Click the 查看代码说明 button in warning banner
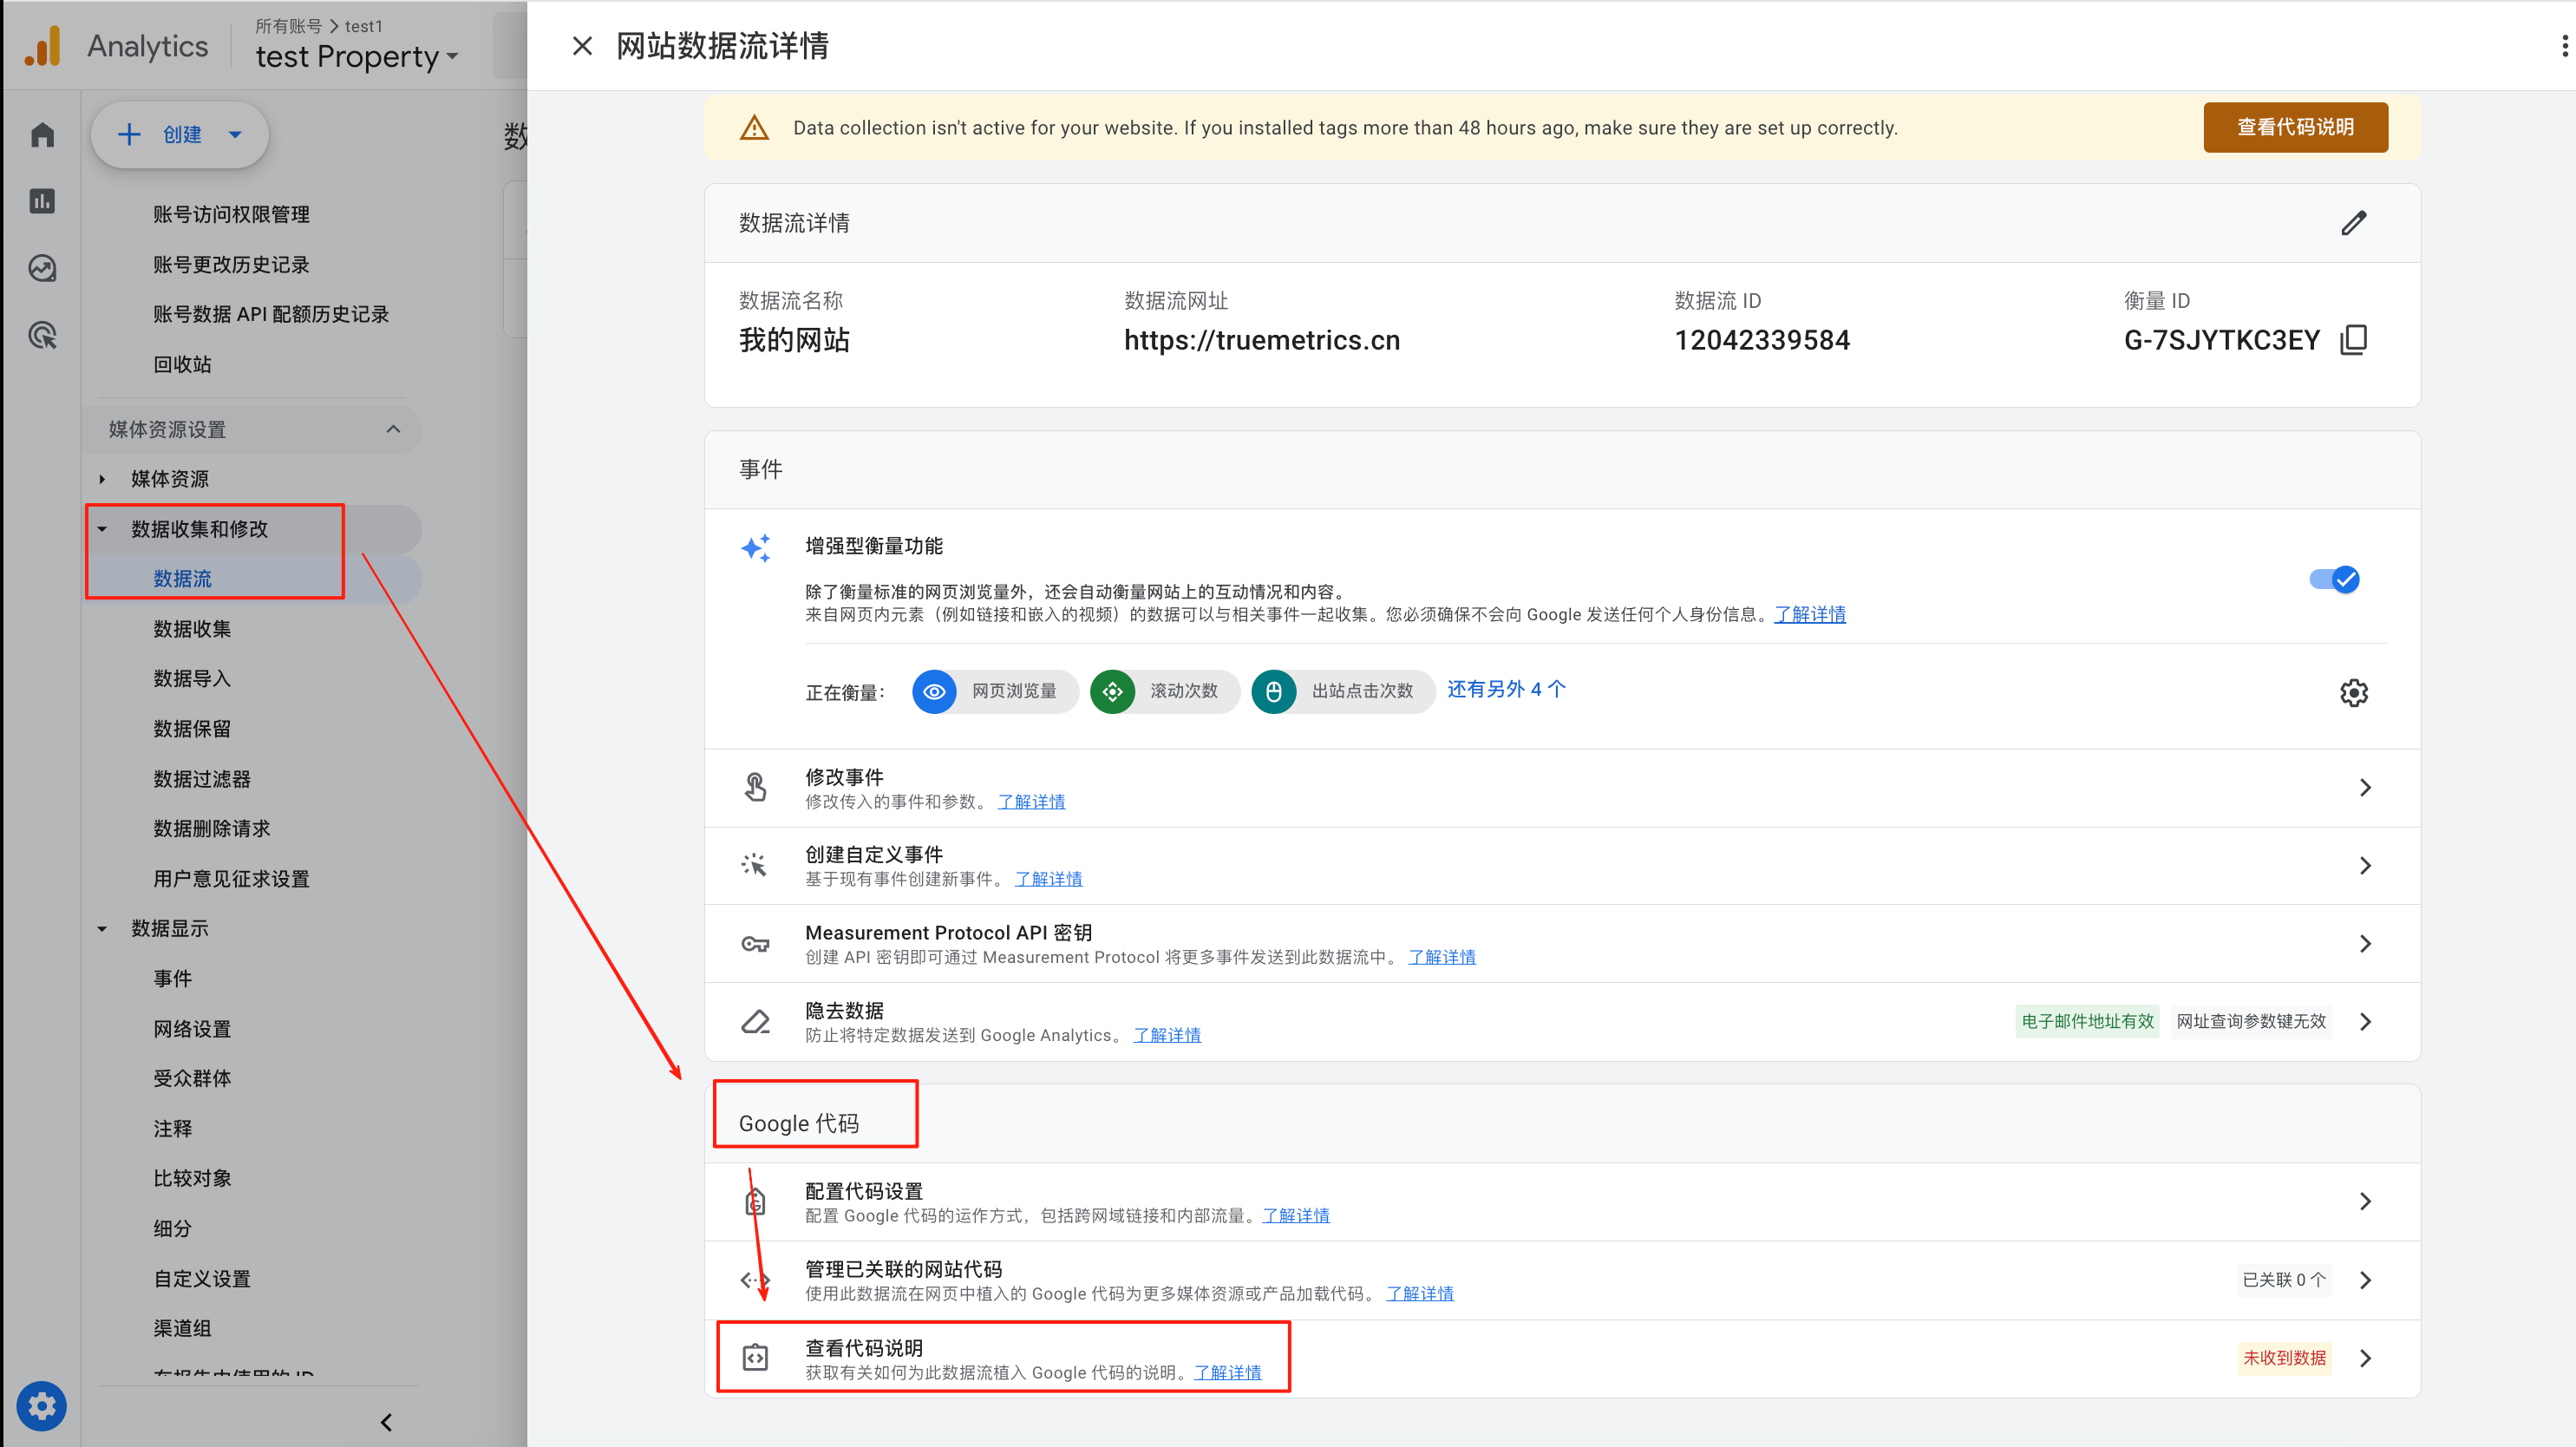 tap(2295, 127)
